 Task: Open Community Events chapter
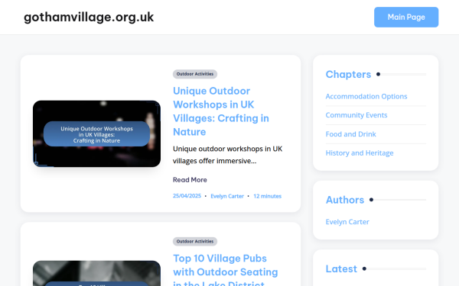point(356,115)
